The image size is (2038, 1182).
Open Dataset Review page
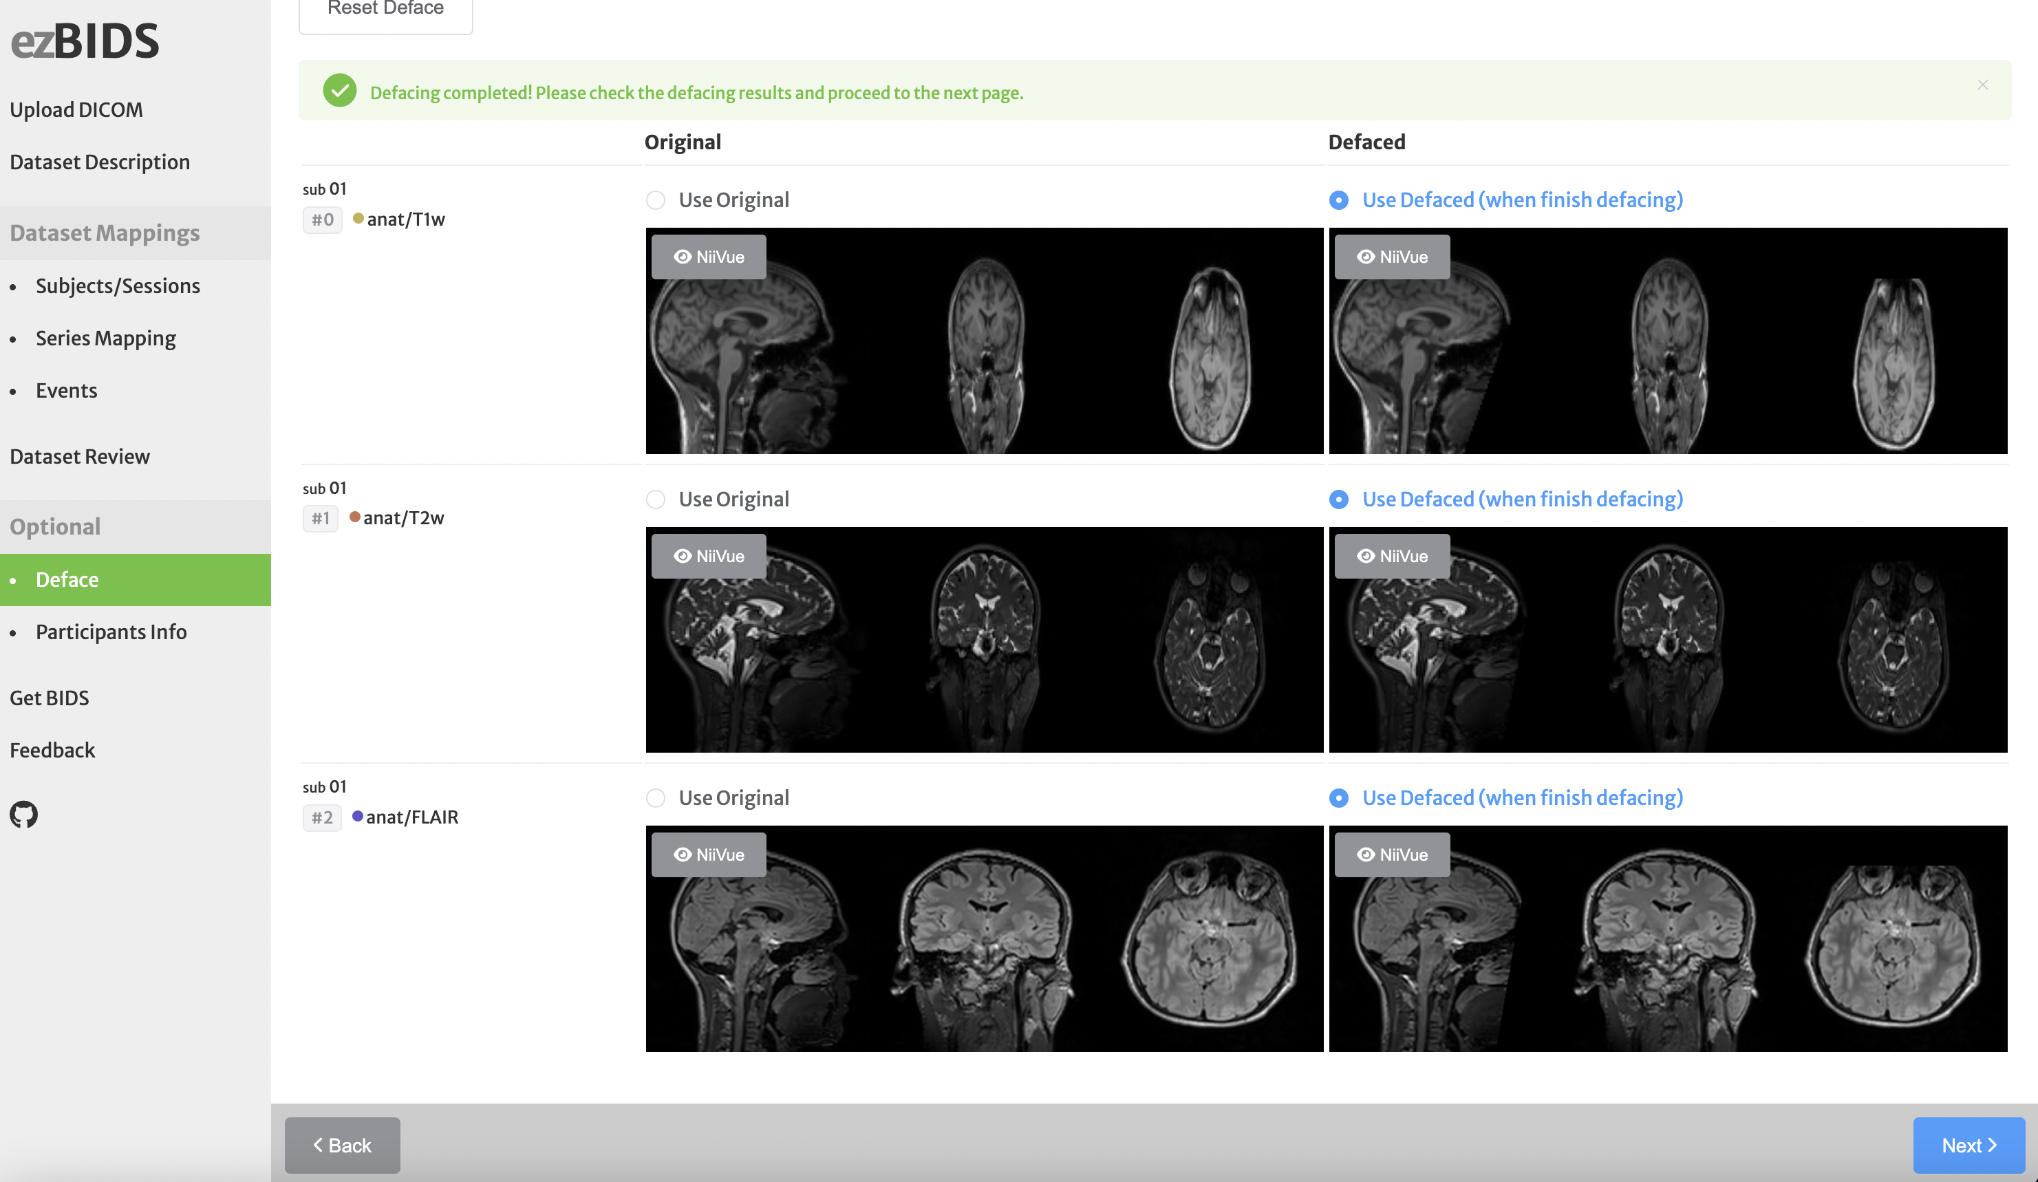[79, 456]
